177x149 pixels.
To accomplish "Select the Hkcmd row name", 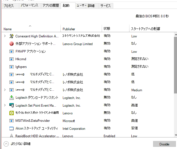I will [21, 59].
